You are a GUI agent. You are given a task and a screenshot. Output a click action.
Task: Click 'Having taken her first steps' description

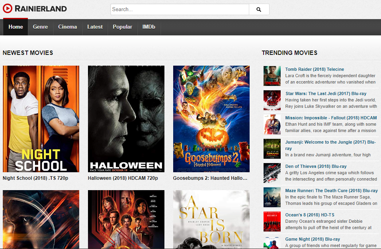[331, 103]
